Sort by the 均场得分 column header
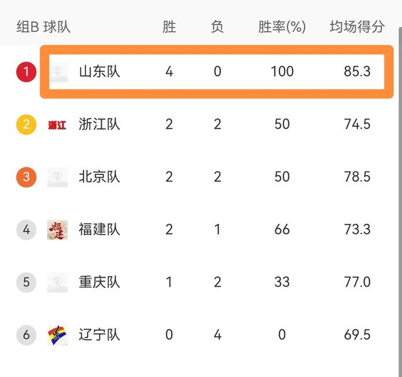The width and height of the screenshot is (402, 377). click(x=357, y=27)
